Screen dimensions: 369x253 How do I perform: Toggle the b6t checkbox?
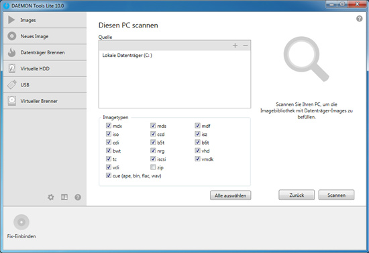pos(197,142)
